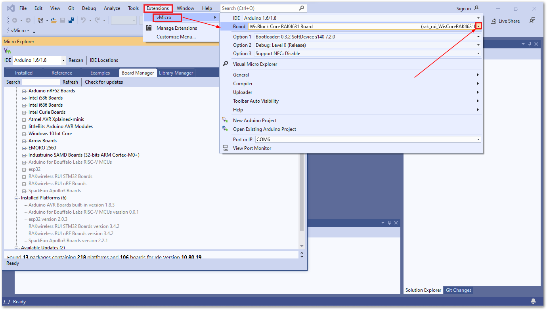Click the Refresh button
Viewport: 547px width, 310px height.
point(70,82)
